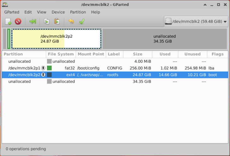Click the ext4 file system cell
230x156 pixels.
point(70,75)
